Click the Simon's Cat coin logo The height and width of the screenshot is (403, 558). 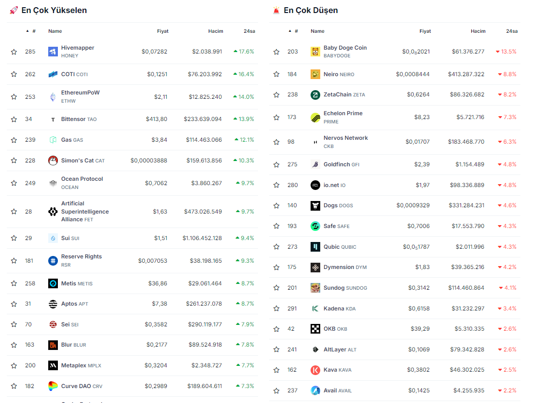click(x=53, y=161)
